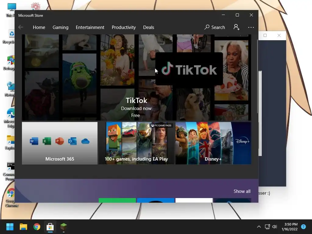
Task: Close the background window behind the Store
Action: 279,35
